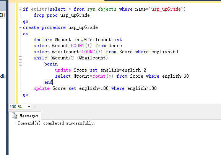This screenshot has height=155, width=221.
Task: Collapse the 'while' loop outline
Action: [x=20, y=58]
